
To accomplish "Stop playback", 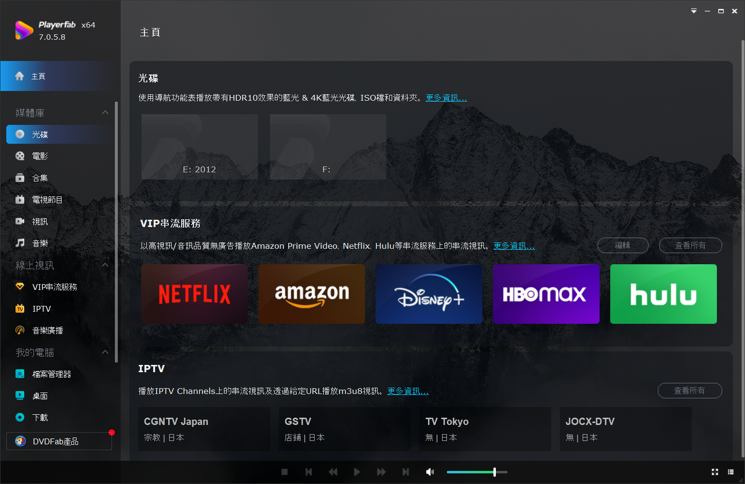I will 285,472.
